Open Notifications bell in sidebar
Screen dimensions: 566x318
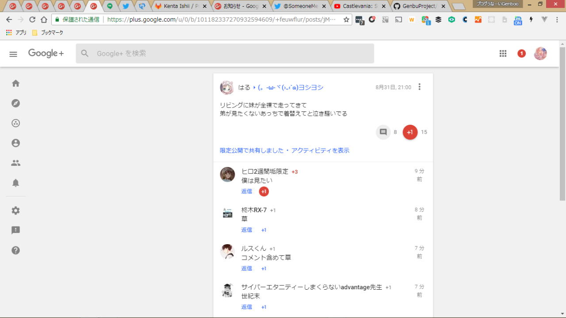15,183
